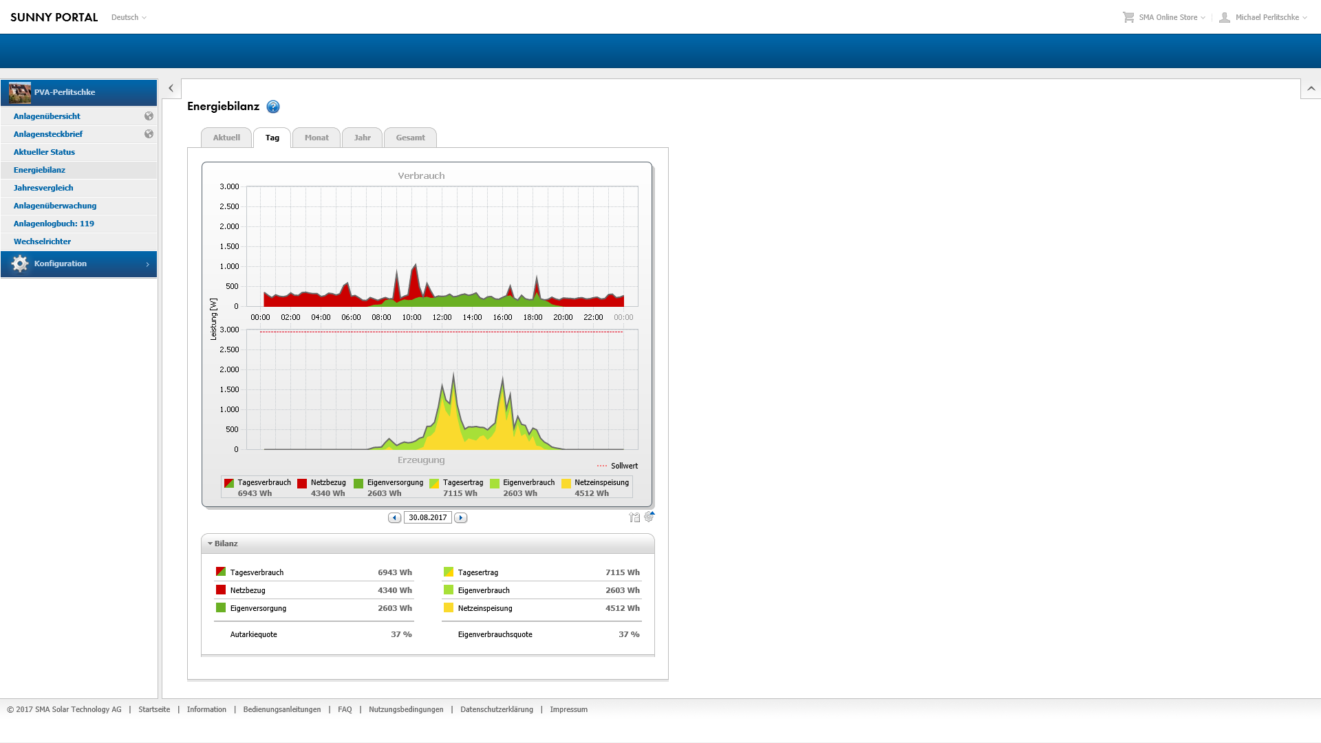Expand the SMA Online Store dropdown

click(x=1171, y=17)
